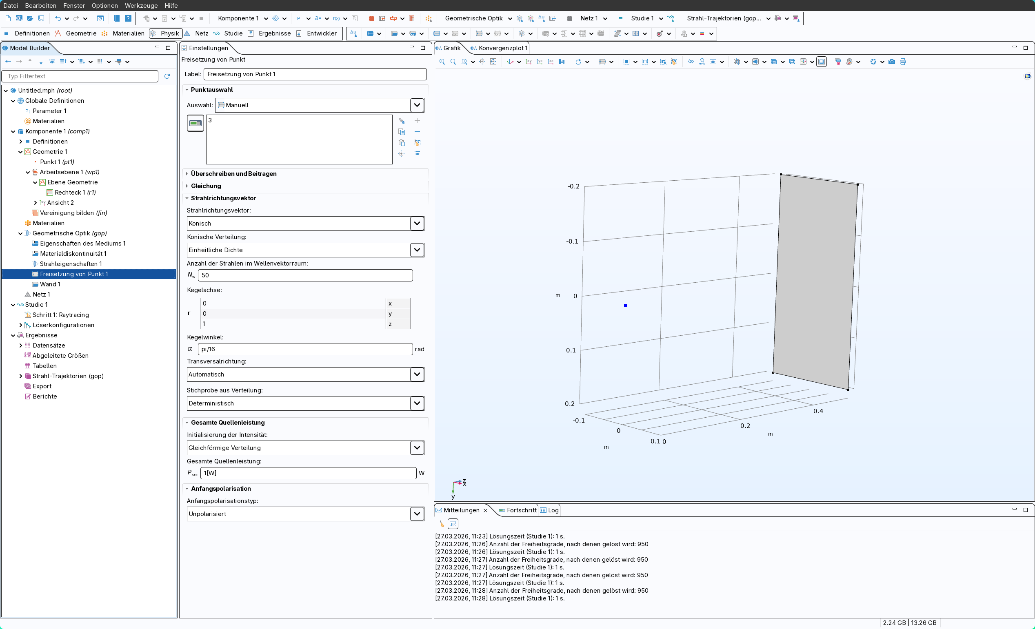Collapse the Geometrische Optik tree node
The width and height of the screenshot is (1035, 629).
click(20, 233)
